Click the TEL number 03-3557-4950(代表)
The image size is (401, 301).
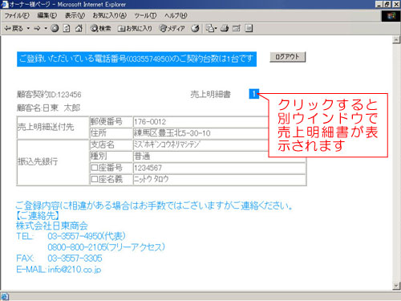click(86, 236)
